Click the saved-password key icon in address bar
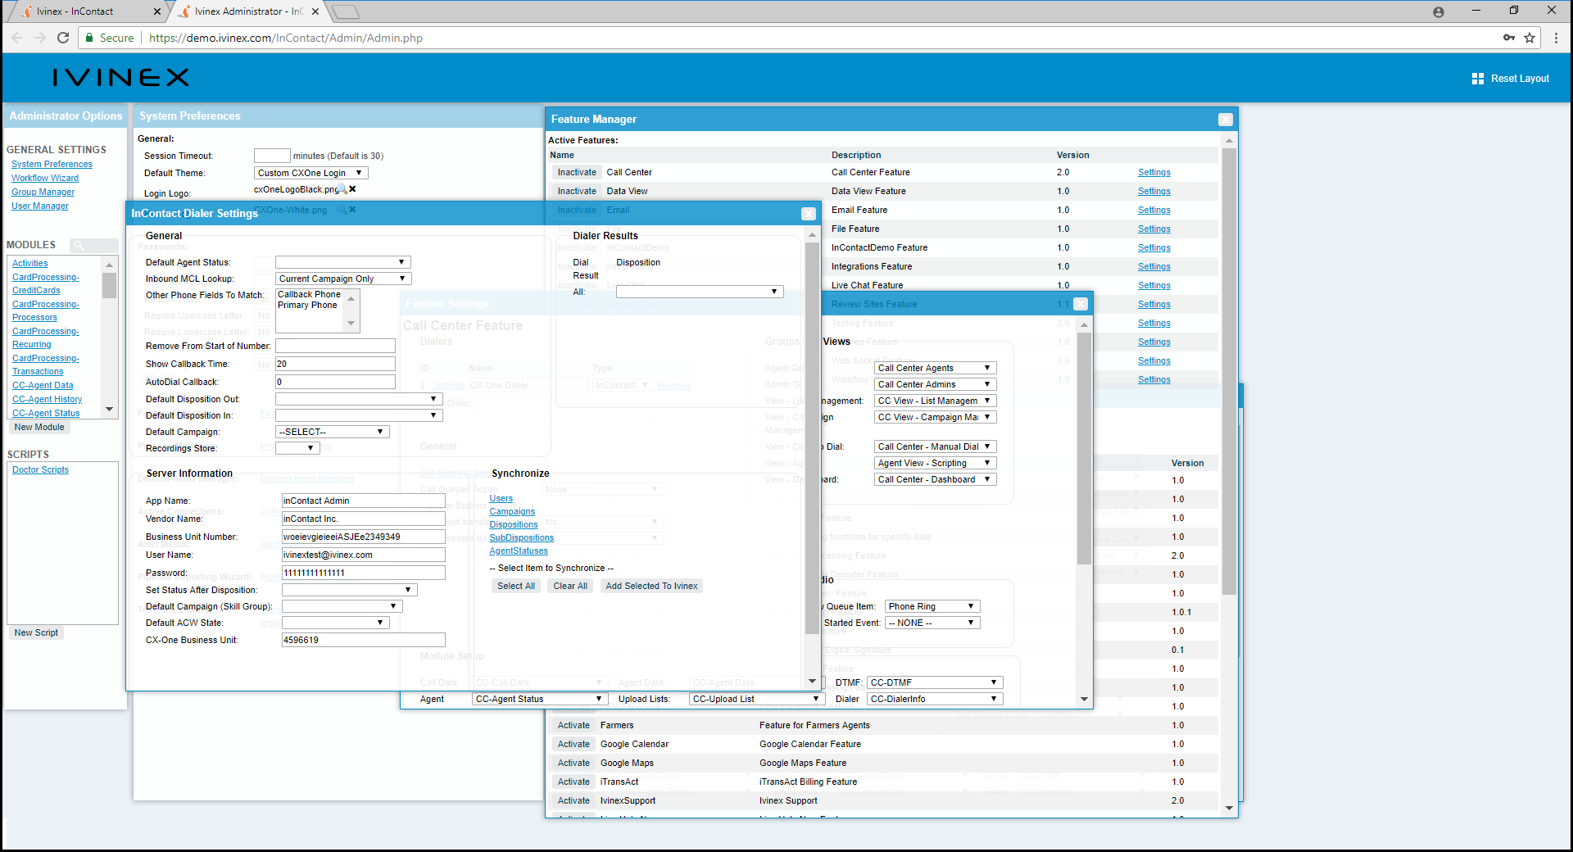1573x852 pixels. coord(1509,38)
